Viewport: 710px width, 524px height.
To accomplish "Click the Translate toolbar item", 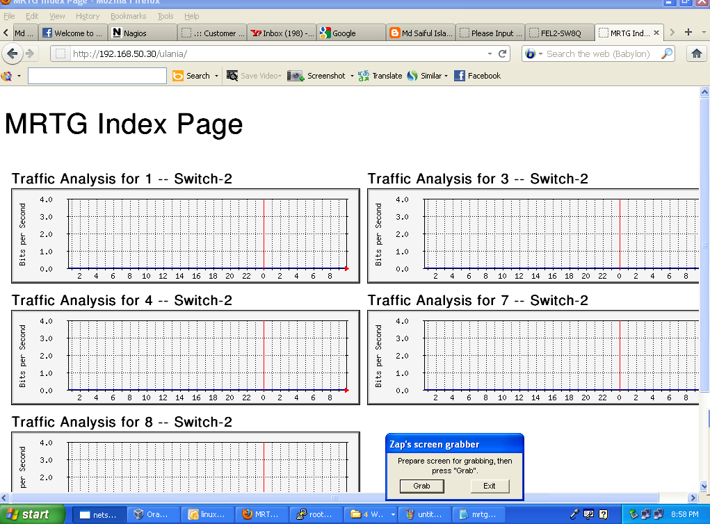I will pos(380,76).
